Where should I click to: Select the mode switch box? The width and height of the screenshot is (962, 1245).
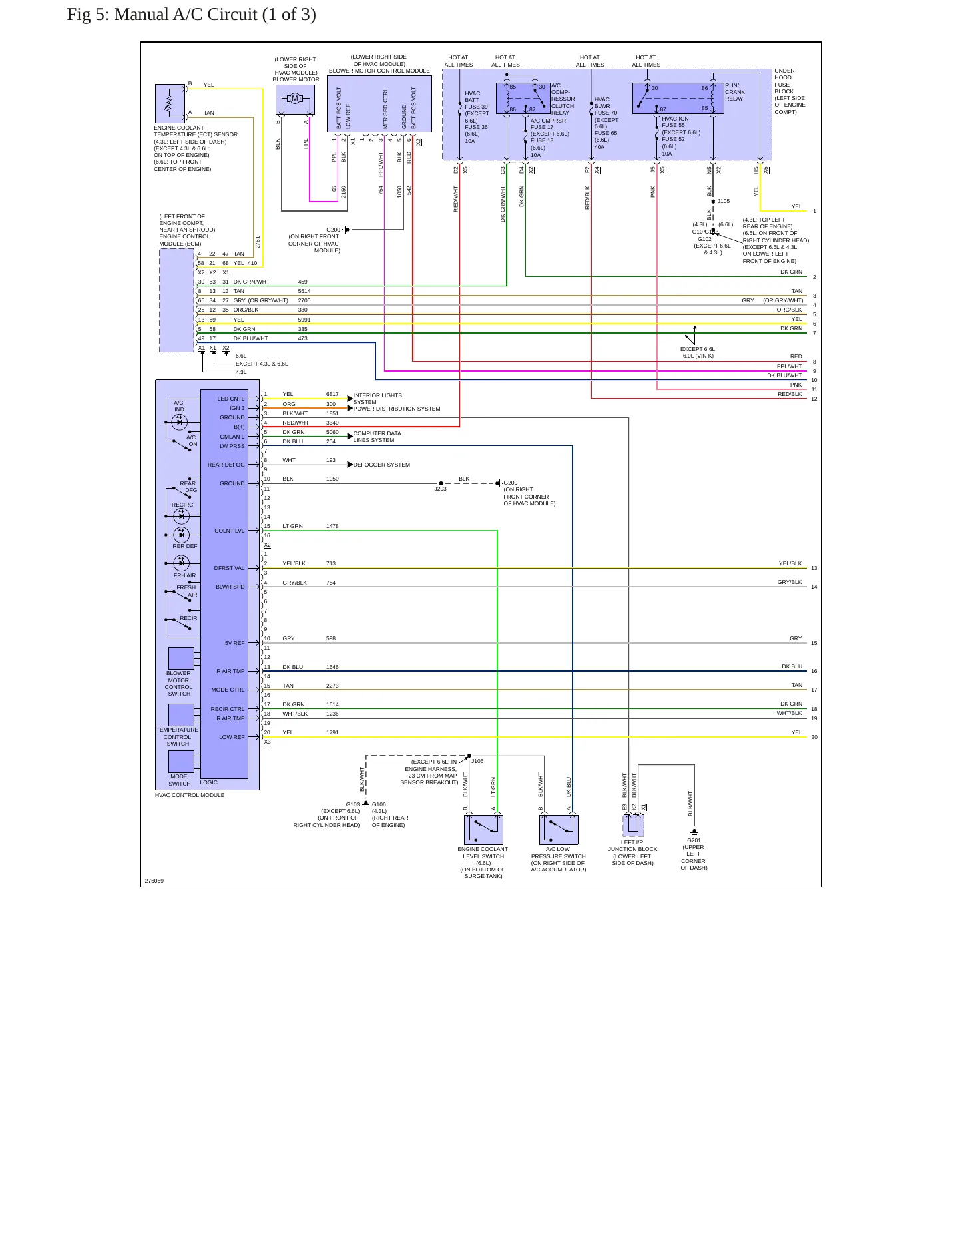181,762
